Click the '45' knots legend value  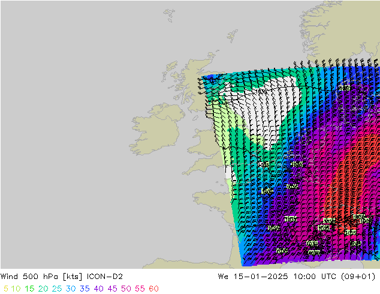(113, 289)
